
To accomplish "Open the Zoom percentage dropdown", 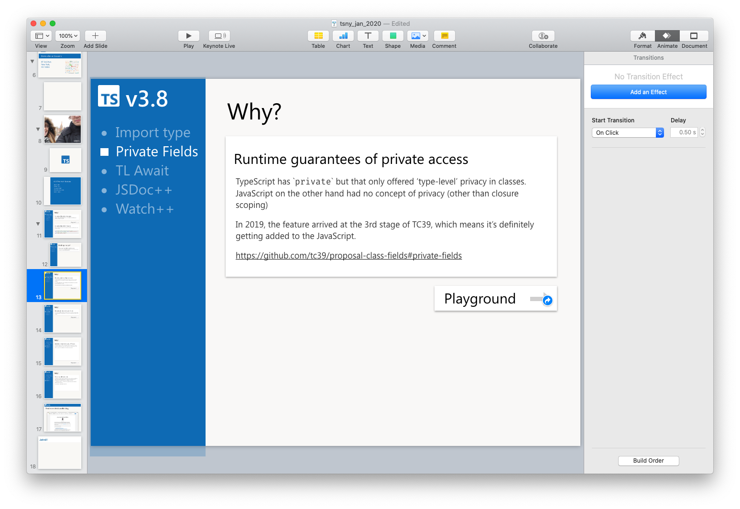I will pos(67,36).
